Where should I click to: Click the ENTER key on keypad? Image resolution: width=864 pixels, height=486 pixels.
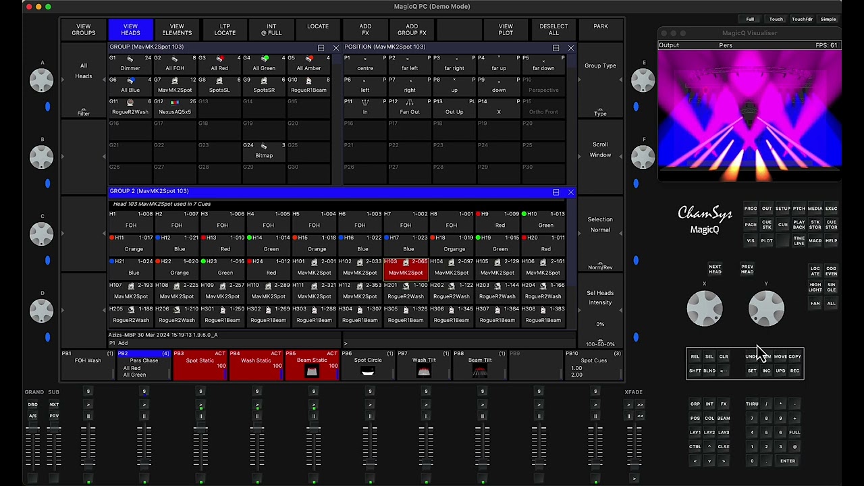[788, 461]
